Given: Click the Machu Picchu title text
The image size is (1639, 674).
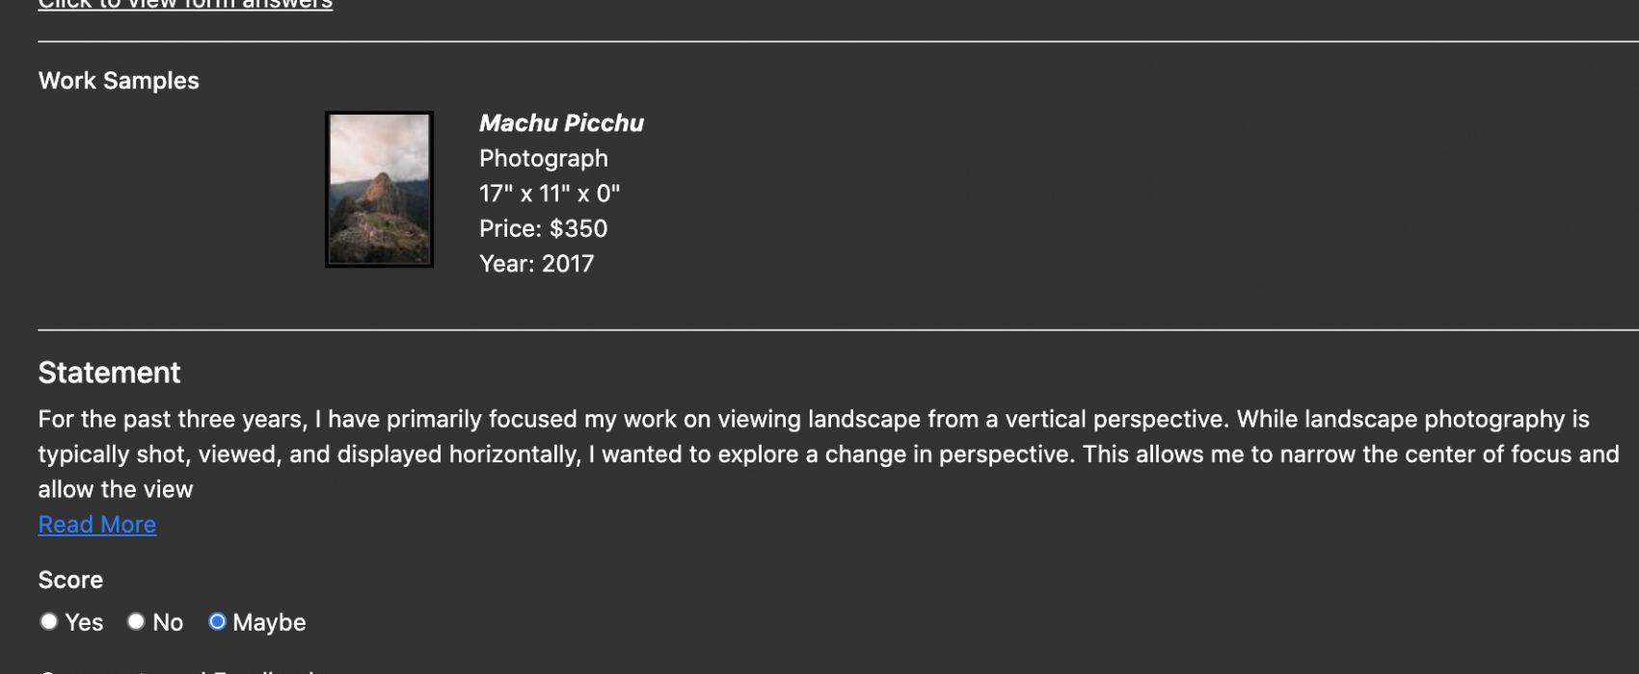Looking at the screenshot, I should point(561,123).
